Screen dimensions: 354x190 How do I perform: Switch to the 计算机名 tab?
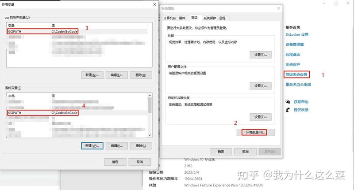tap(169, 18)
